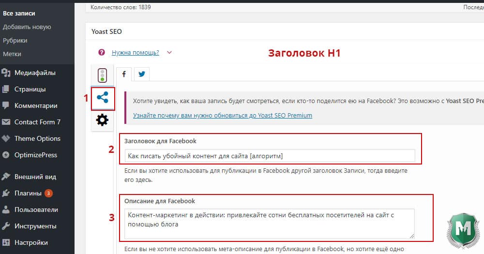Screen dimensions: 484x254
Task: Open the 'Contact Form 7' menu item
Action: click(x=37, y=122)
